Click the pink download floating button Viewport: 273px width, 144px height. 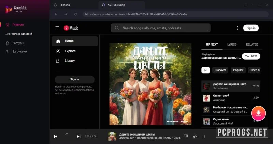click(x=258, y=113)
